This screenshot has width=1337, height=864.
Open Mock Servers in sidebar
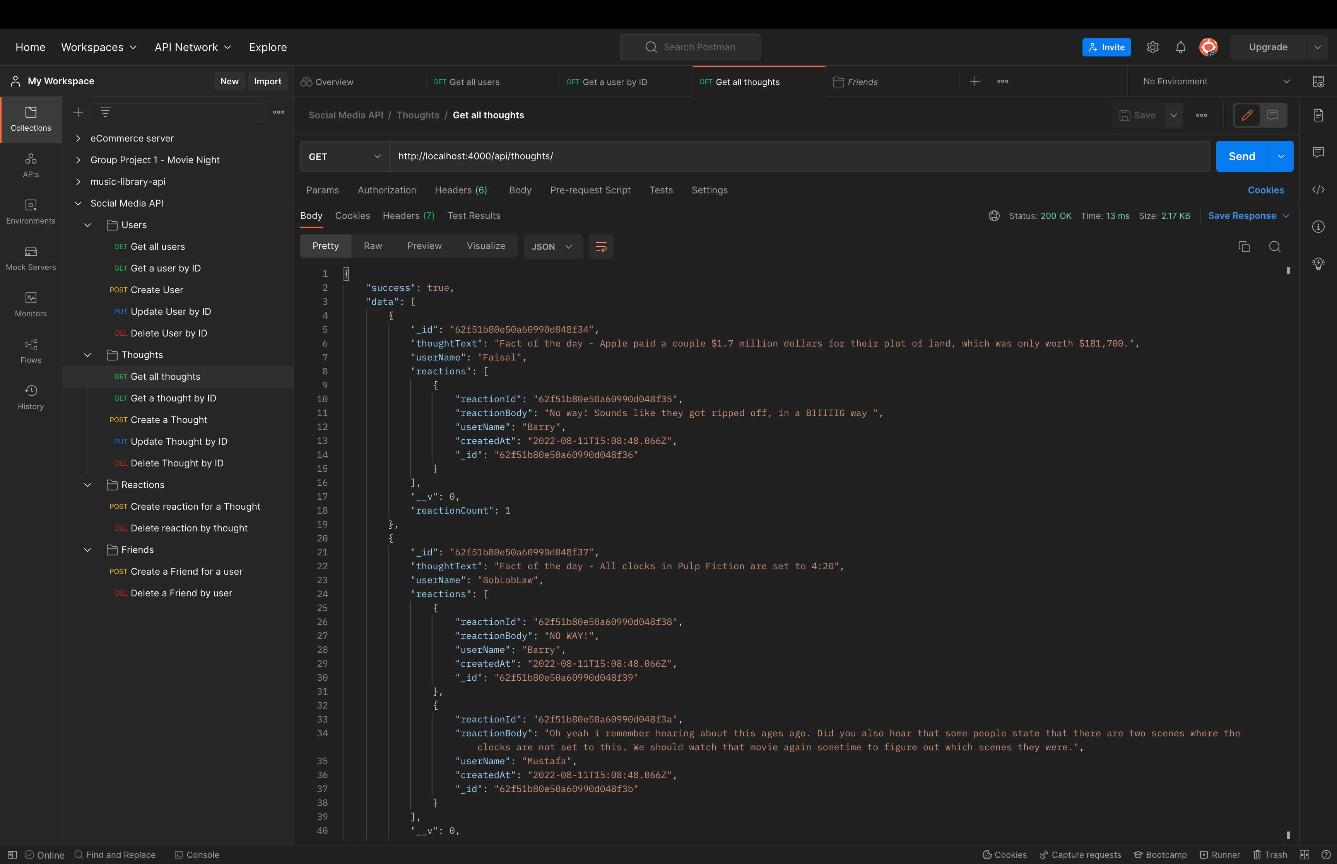point(31,258)
